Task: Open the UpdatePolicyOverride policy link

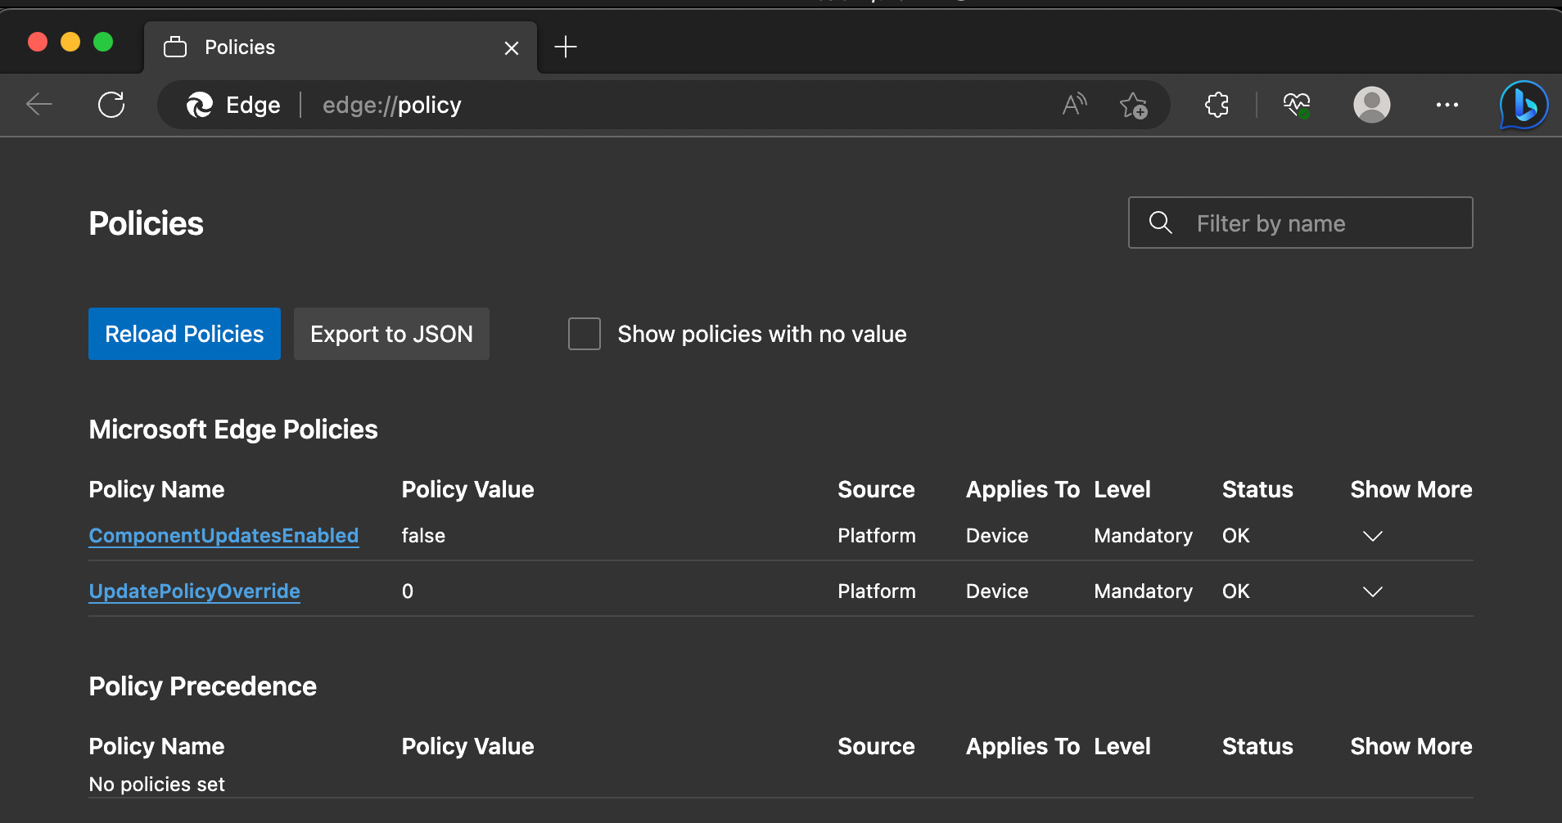Action: click(x=194, y=591)
